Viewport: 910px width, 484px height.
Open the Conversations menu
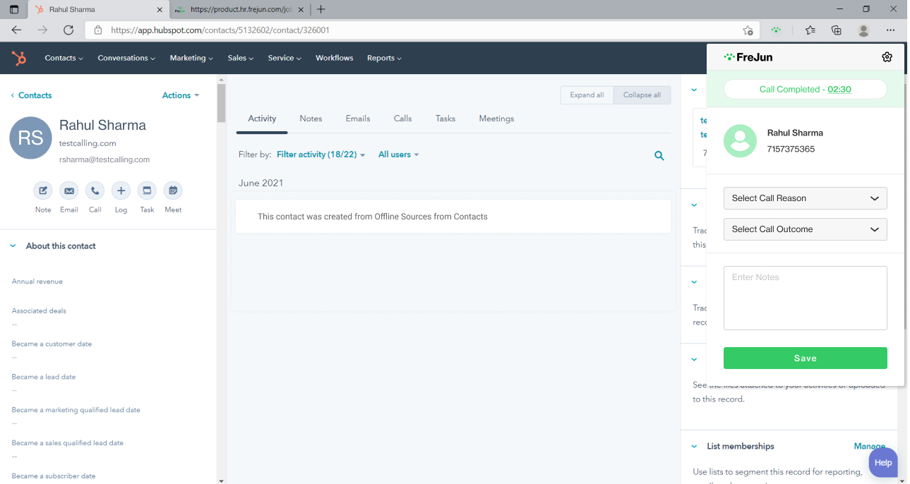[x=126, y=58]
